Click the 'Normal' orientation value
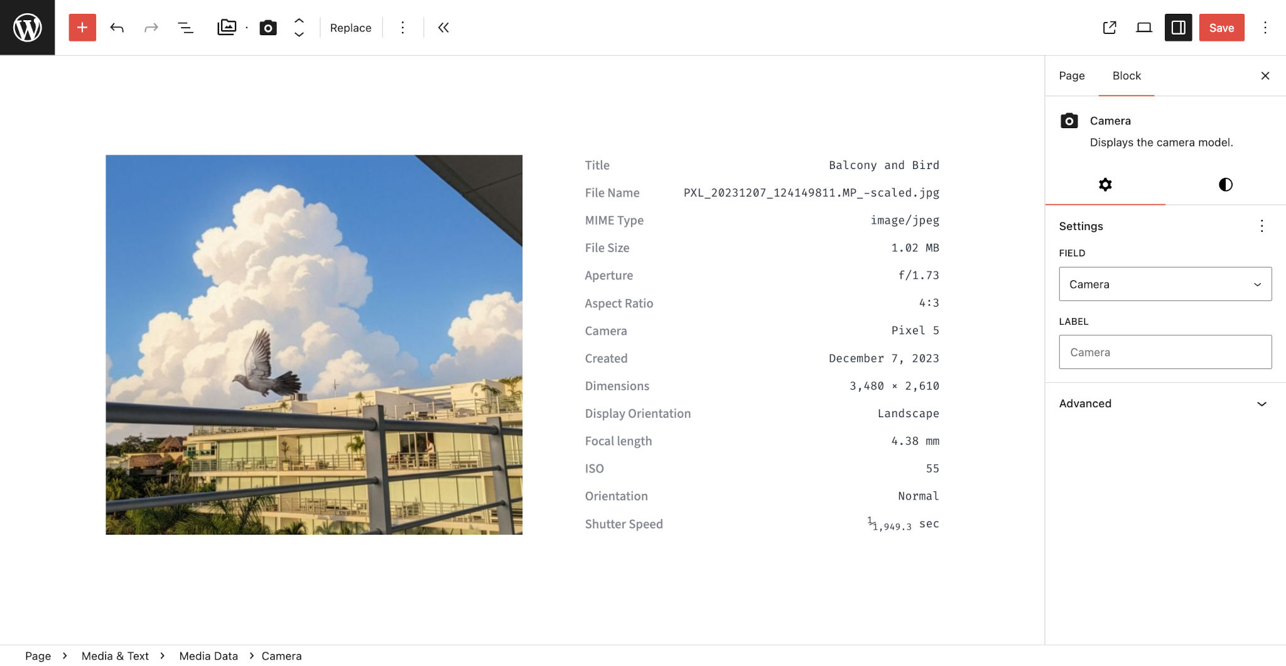Screen dimensions: 1286x666 pyautogui.click(x=919, y=496)
